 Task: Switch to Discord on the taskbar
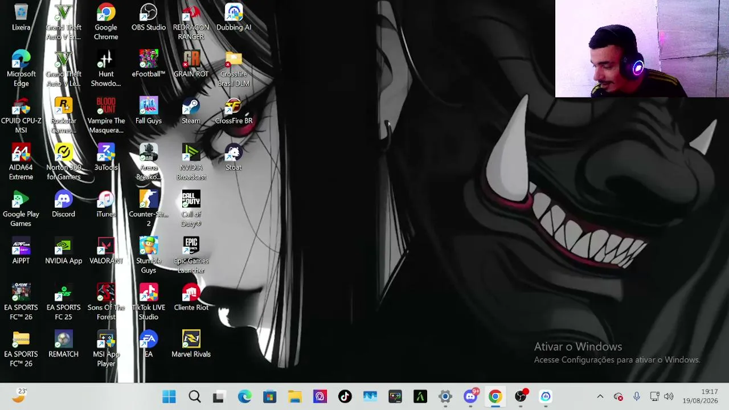[470, 396]
